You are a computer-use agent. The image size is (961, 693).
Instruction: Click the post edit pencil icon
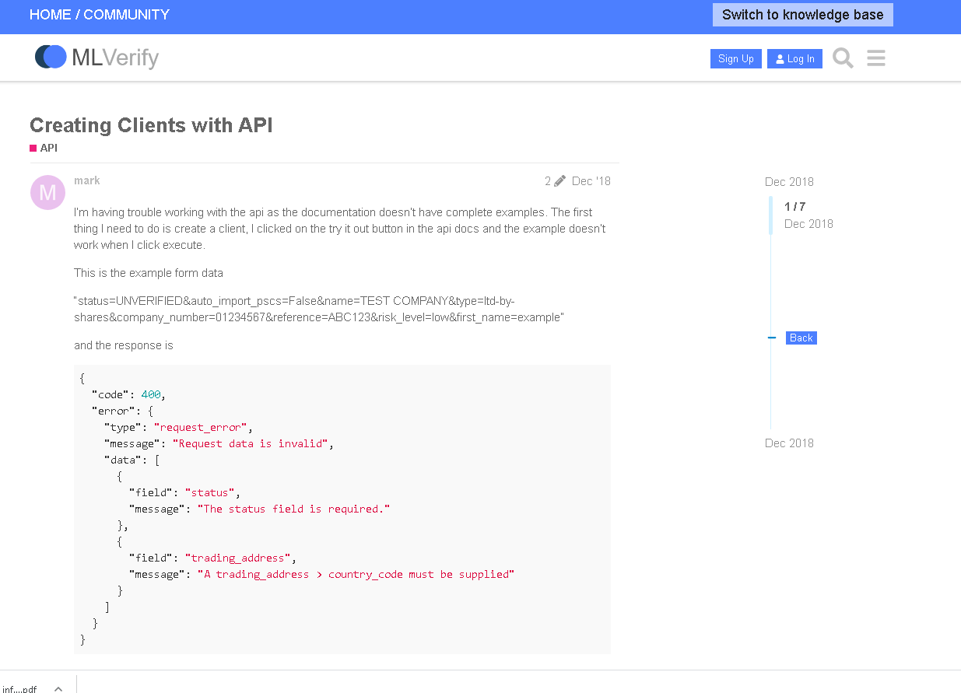coord(559,181)
